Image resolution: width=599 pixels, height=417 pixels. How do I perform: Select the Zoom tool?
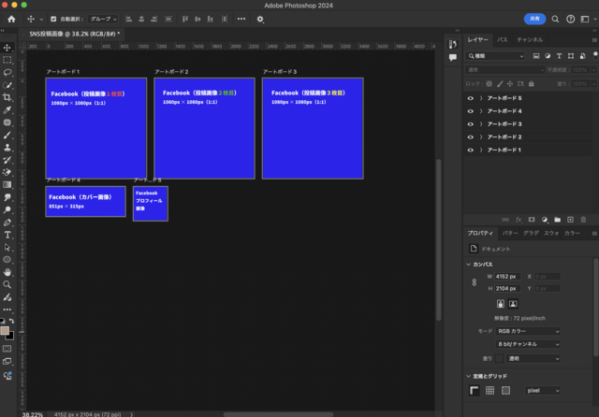(x=7, y=284)
